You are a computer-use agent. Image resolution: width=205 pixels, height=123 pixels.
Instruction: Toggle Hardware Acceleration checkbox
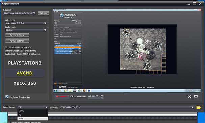(7, 97)
